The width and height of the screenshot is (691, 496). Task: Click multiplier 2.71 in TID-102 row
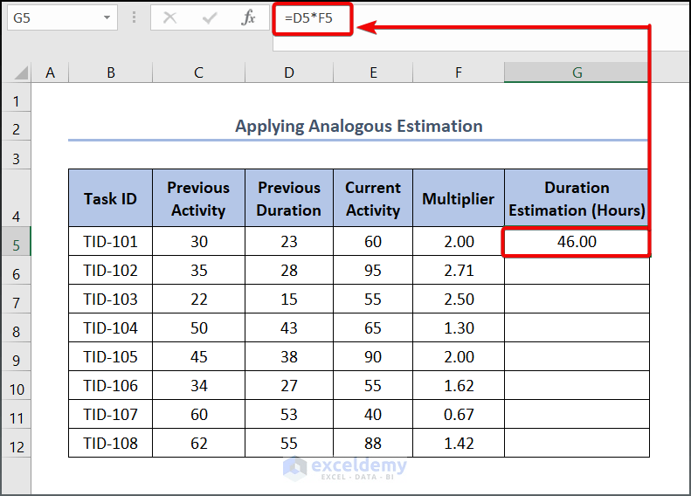(459, 270)
